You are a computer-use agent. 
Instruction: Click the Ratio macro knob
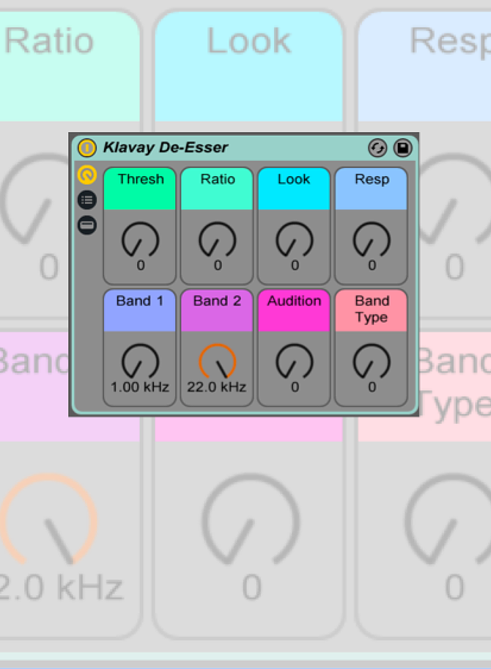point(218,239)
